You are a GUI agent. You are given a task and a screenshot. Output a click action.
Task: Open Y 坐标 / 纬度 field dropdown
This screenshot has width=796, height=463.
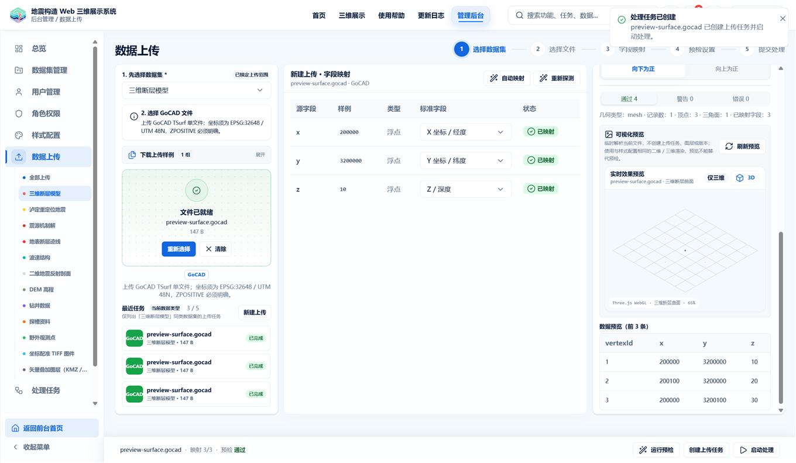click(465, 160)
